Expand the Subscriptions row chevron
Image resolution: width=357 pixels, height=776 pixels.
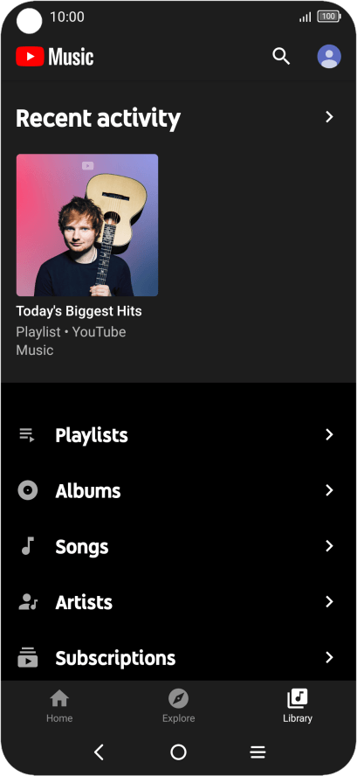tap(329, 658)
